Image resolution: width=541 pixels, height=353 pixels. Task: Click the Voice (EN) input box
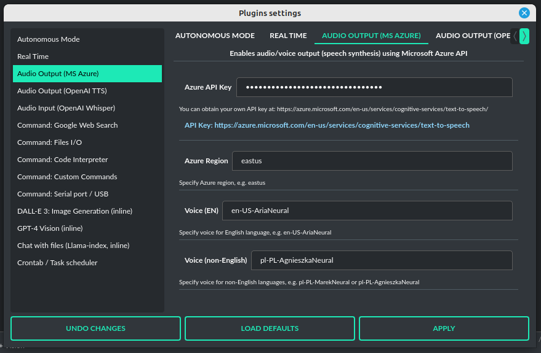point(367,211)
